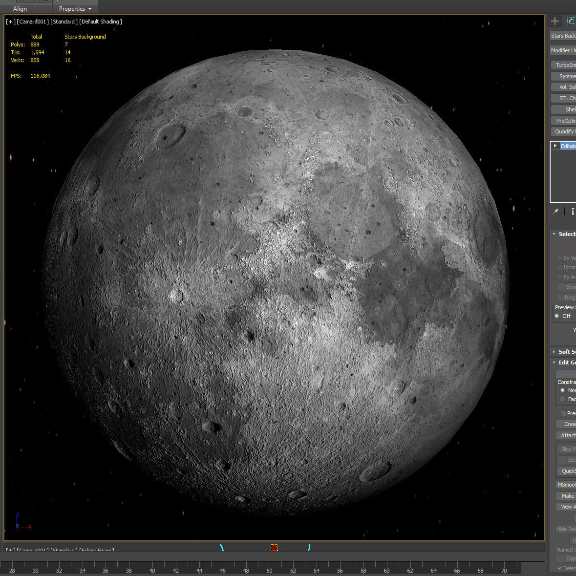The image size is (576, 576).
Task: Check the Preserve UVs option
Action: (564, 413)
